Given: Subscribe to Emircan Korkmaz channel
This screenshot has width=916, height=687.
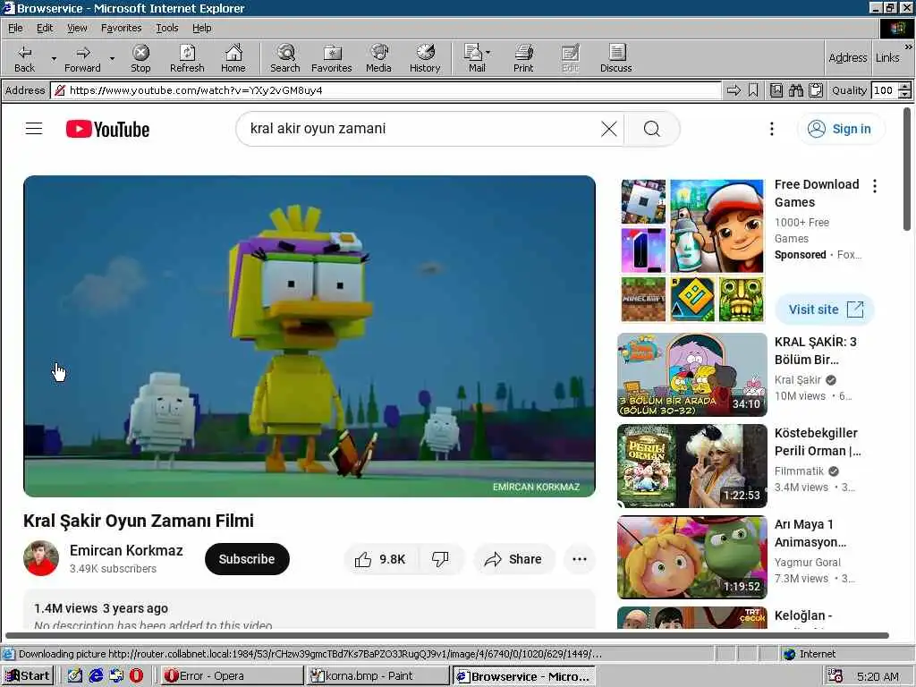Looking at the screenshot, I should [x=247, y=559].
